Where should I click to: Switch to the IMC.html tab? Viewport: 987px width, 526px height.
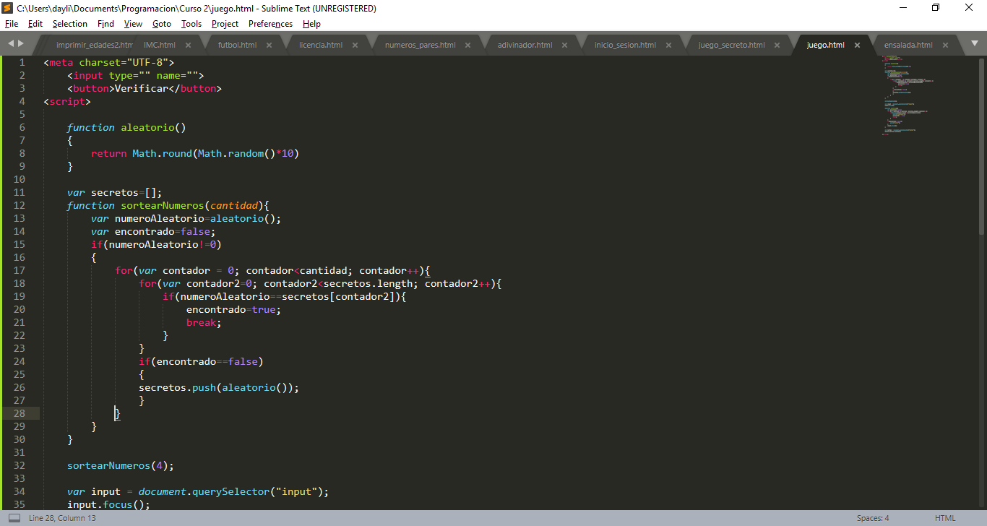click(159, 45)
